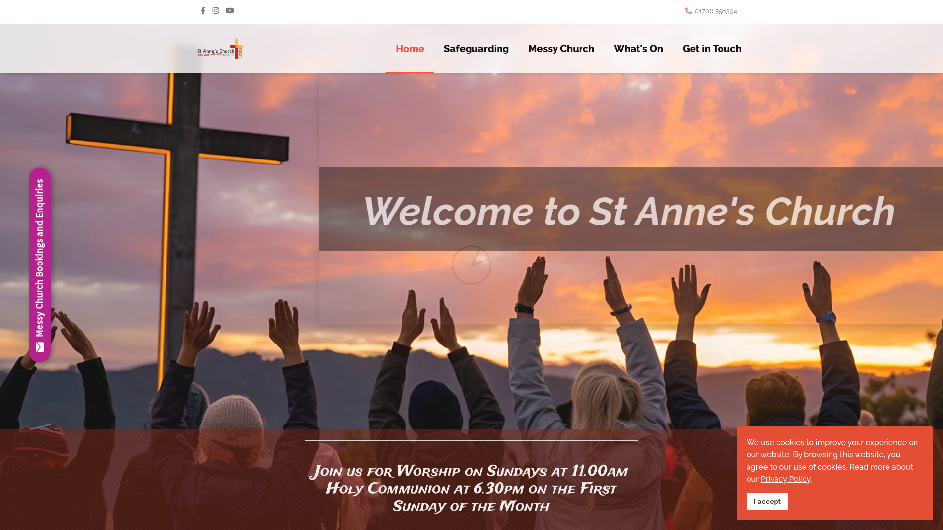Open the What's On page
This screenshot has height=530, width=943.
[x=638, y=49]
